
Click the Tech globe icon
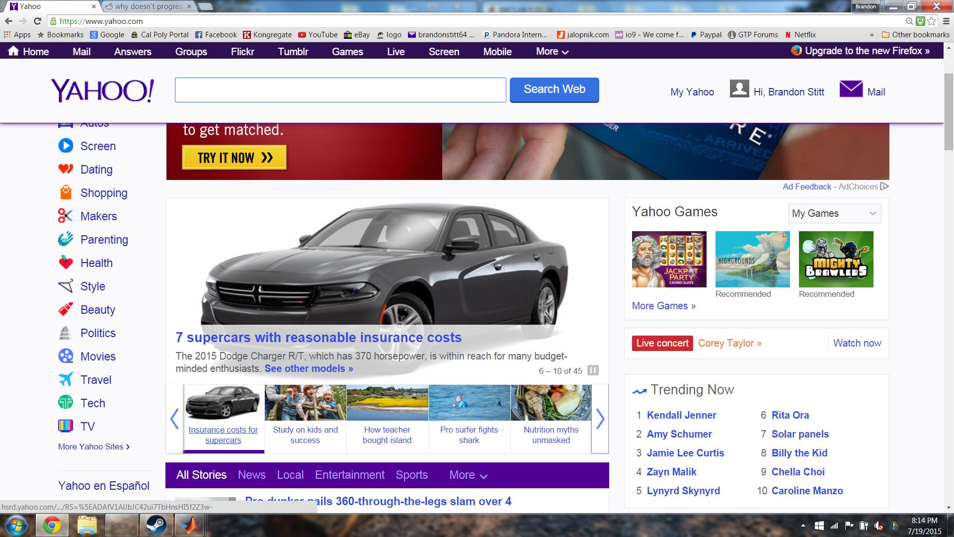tap(66, 403)
